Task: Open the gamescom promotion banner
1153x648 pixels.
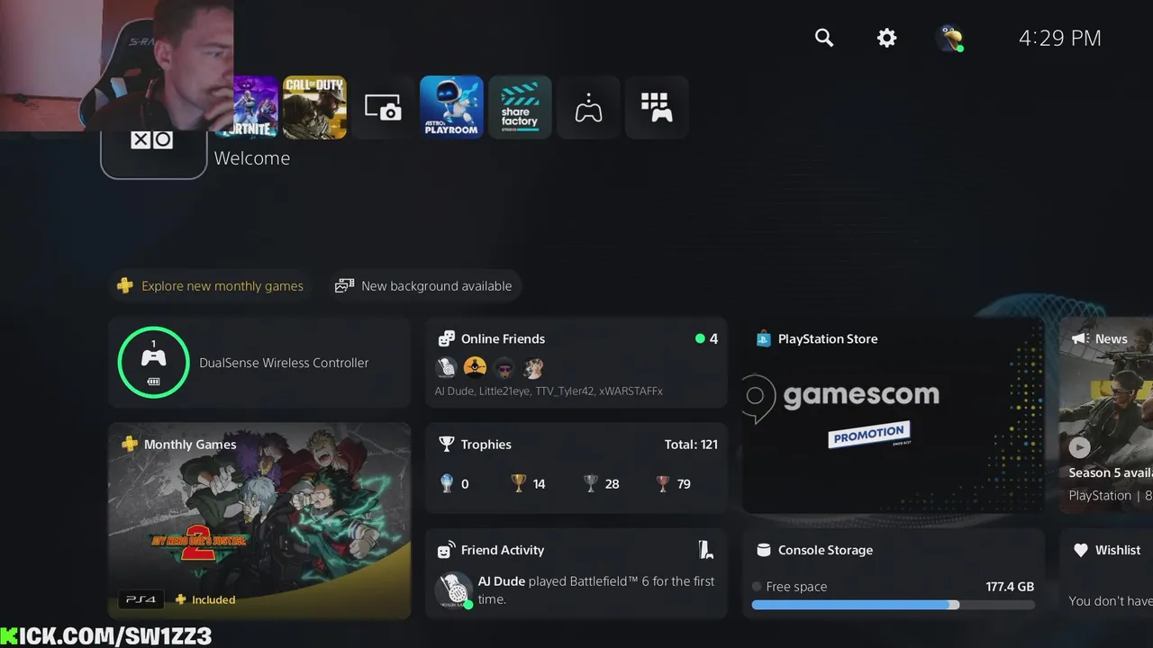Action: click(893, 415)
